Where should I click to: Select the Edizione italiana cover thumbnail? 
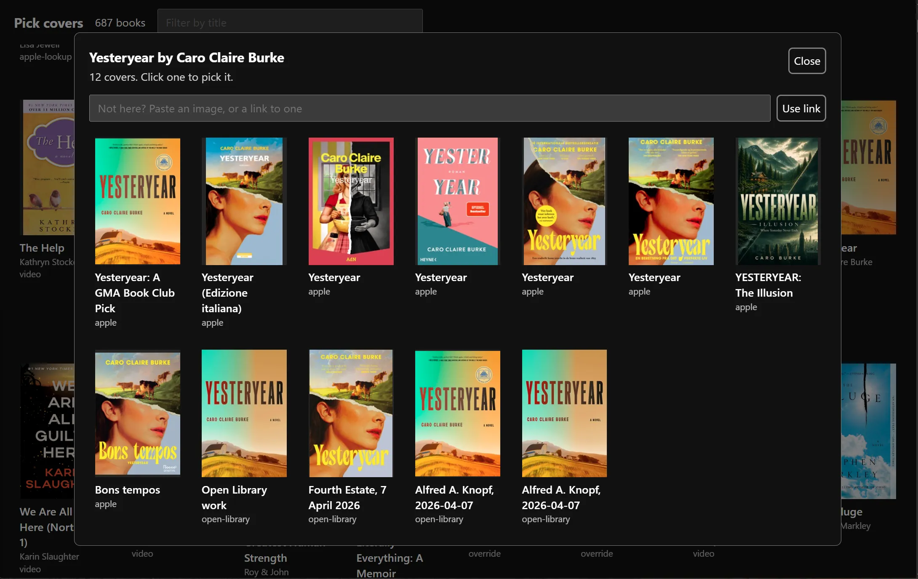pos(244,201)
